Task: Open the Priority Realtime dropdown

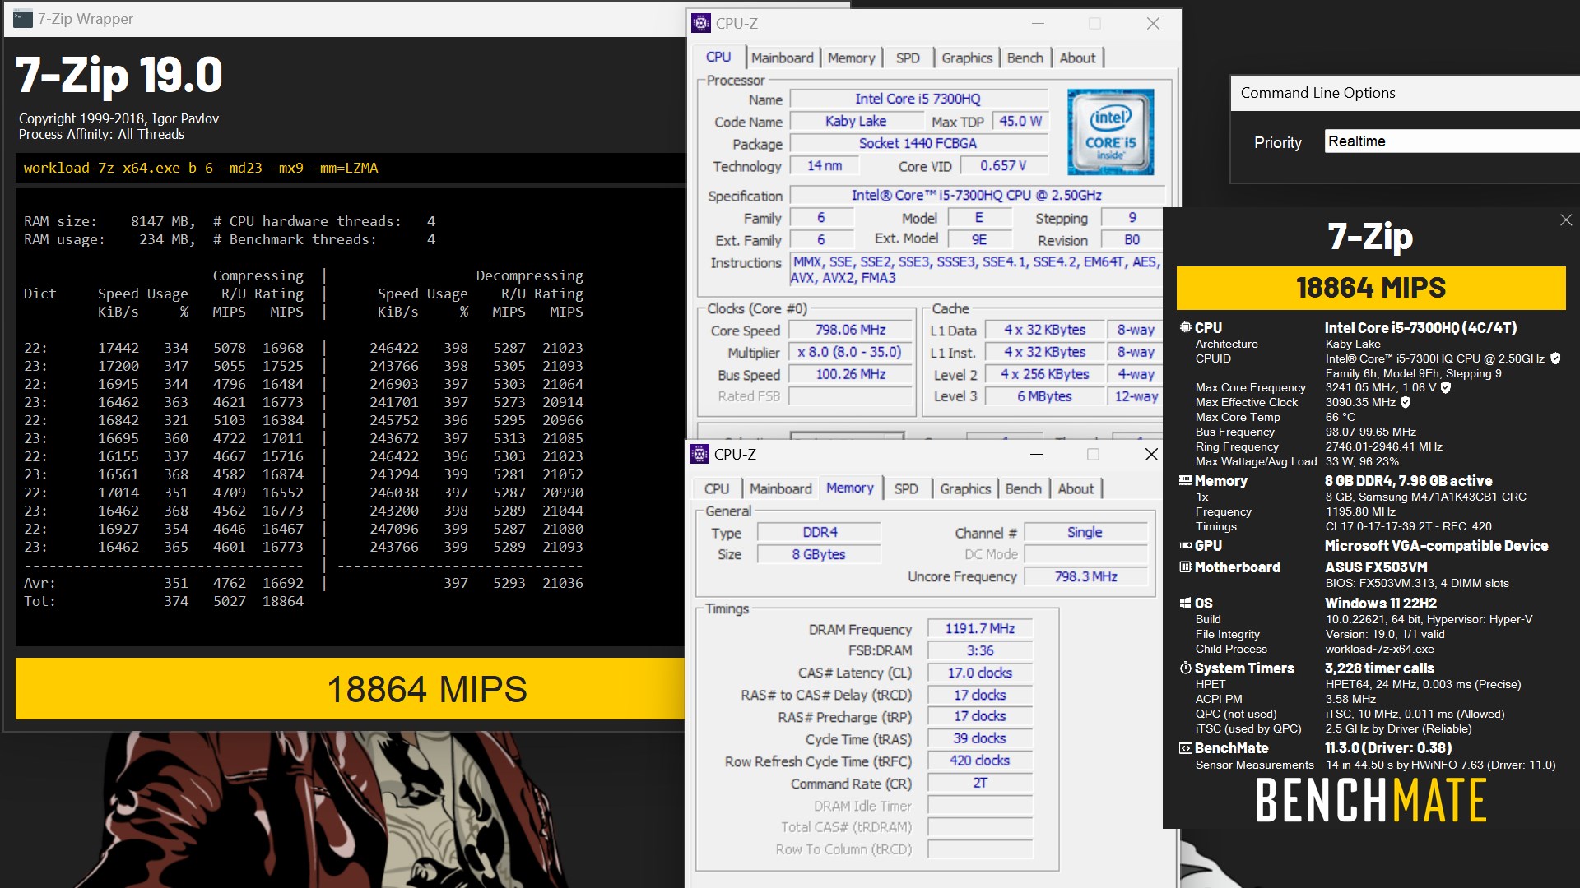Action: (1452, 141)
